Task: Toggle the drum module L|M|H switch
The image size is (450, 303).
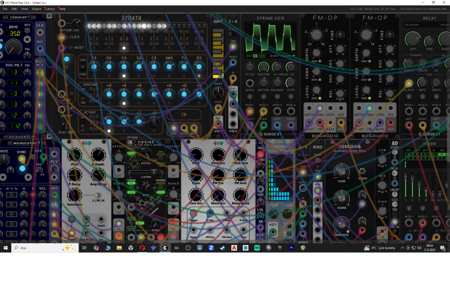Action: pos(97,195)
